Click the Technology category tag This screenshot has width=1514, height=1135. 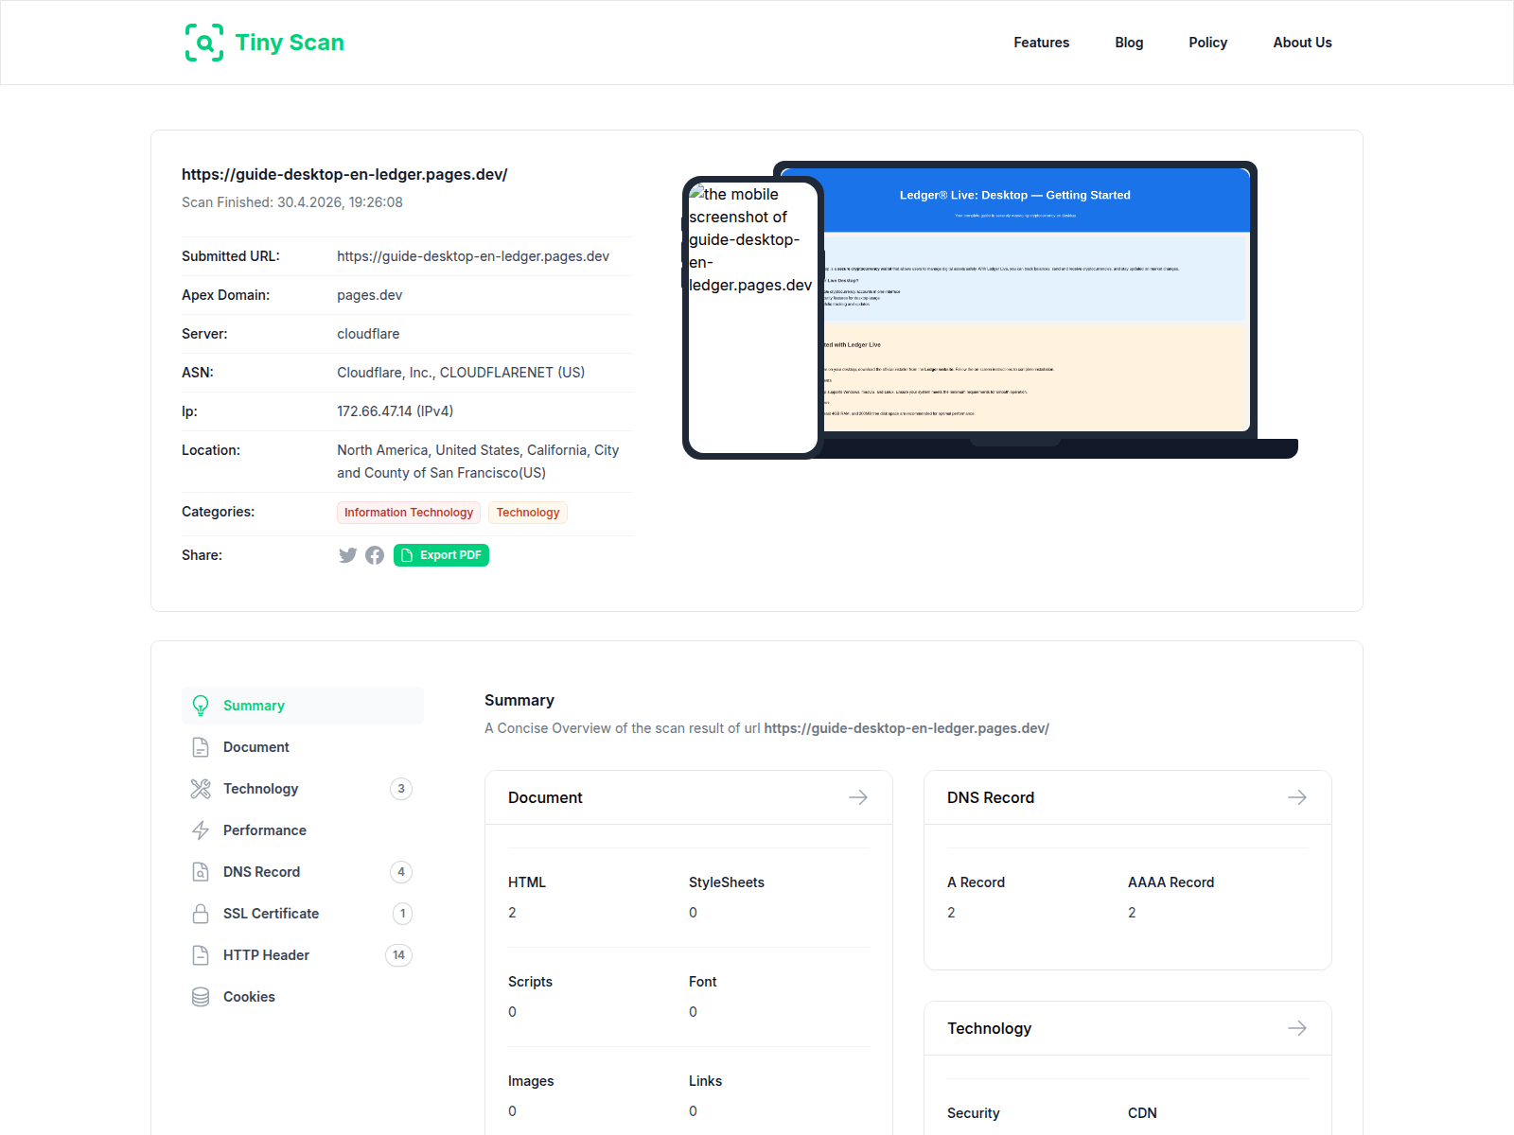tap(528, 513)
